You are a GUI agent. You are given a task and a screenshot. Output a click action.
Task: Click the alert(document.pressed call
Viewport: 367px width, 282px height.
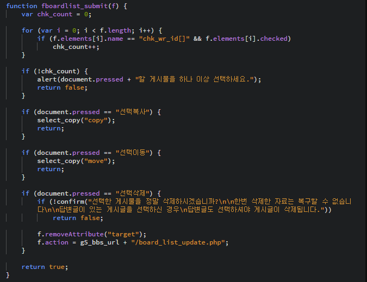click(x=80, y=79)
